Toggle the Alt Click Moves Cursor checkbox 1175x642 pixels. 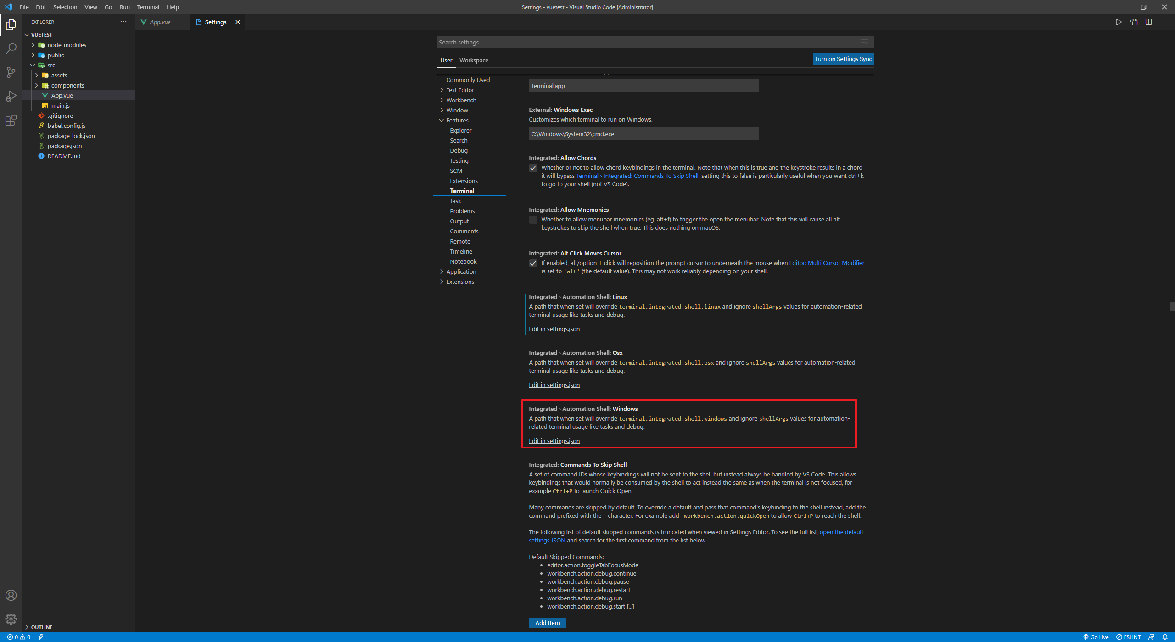(x=533, y=263)
